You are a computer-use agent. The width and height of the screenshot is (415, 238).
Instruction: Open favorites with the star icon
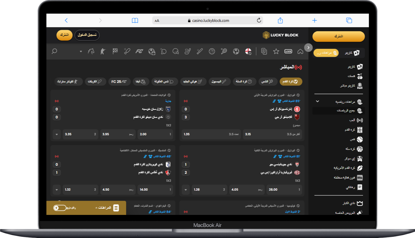click(276, 51)
